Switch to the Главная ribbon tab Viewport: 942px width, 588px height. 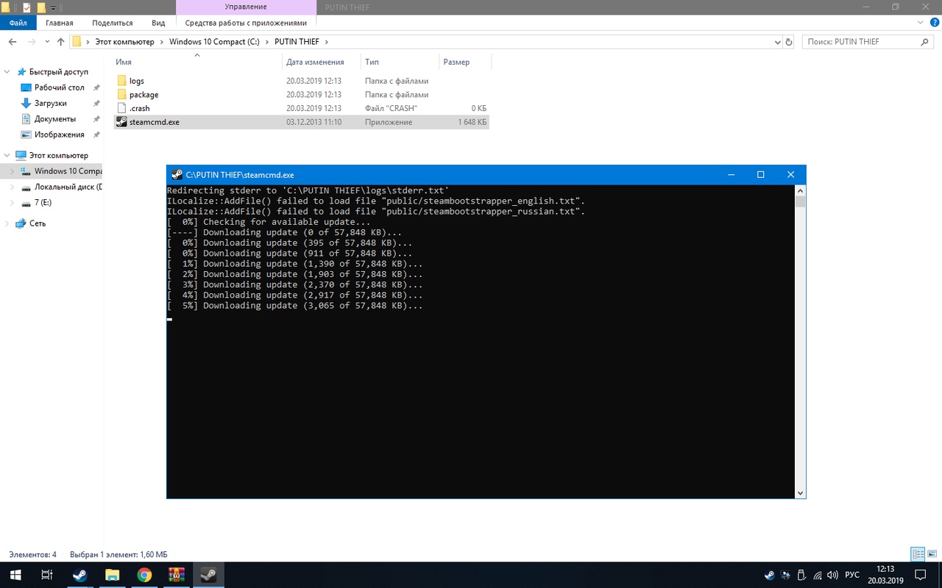click(60, 23)
